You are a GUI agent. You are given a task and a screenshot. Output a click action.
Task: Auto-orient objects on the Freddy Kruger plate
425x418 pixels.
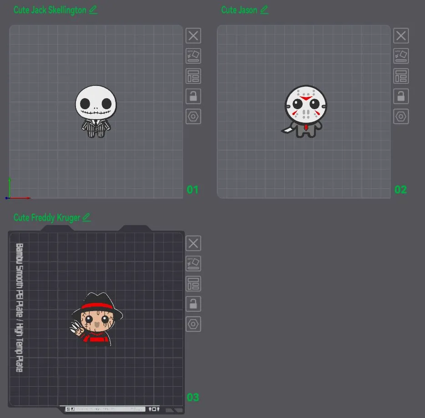(x=193, y=263)
